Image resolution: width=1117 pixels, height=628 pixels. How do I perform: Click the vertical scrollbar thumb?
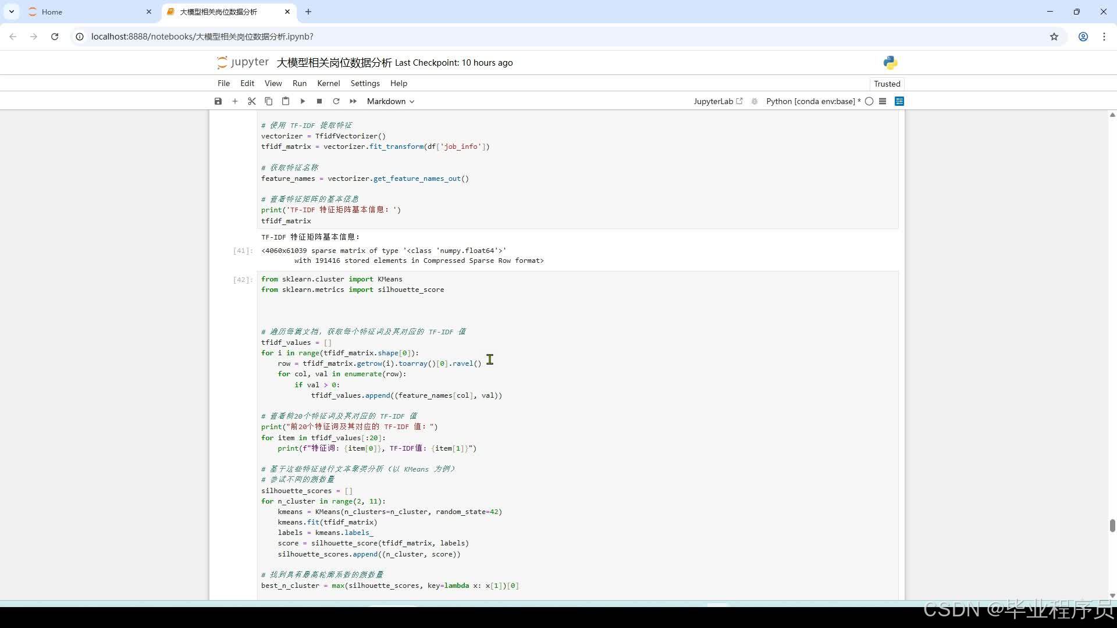pyautogui.click(x=1112, y=526)
